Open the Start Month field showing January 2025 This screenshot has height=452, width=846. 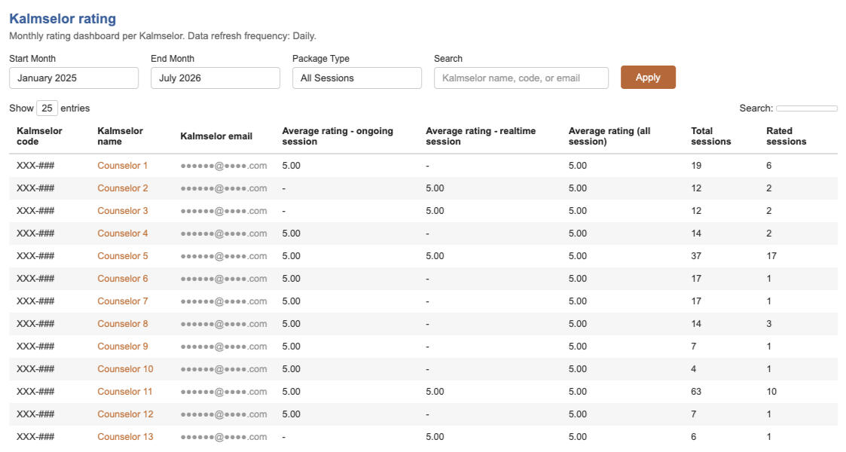point(74,78)
